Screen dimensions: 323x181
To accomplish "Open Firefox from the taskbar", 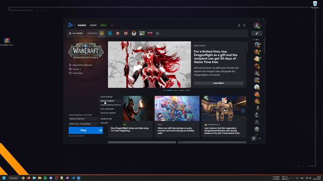I will point(29,178).
